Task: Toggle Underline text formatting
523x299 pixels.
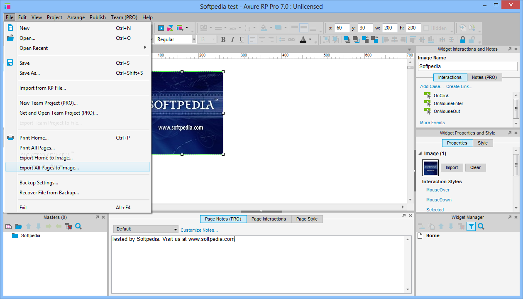Action: (241, 39)
